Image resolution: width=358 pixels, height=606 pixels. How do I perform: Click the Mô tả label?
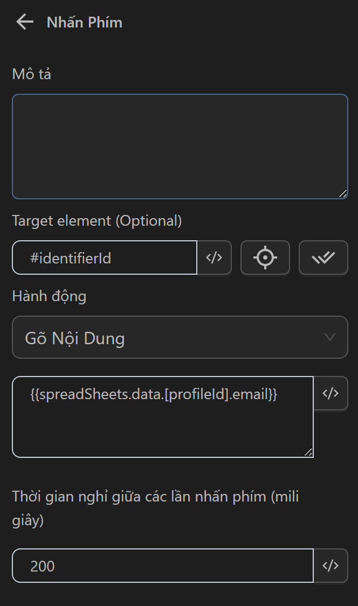tap(31, 74)
